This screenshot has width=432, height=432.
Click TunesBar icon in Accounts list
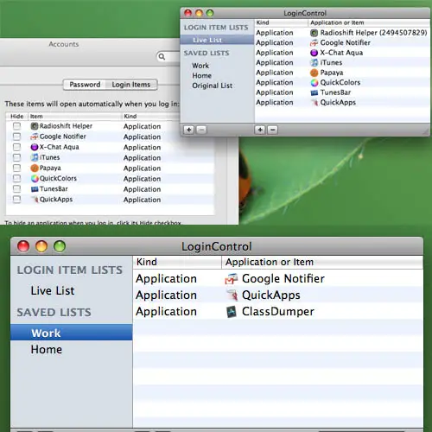(35, 189)
